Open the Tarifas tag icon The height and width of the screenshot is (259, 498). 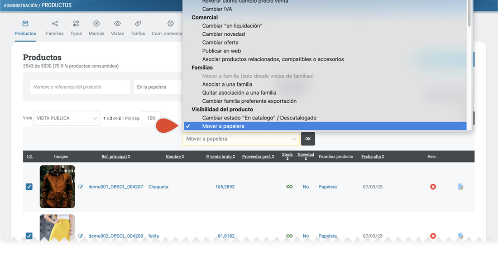(138, 24)
